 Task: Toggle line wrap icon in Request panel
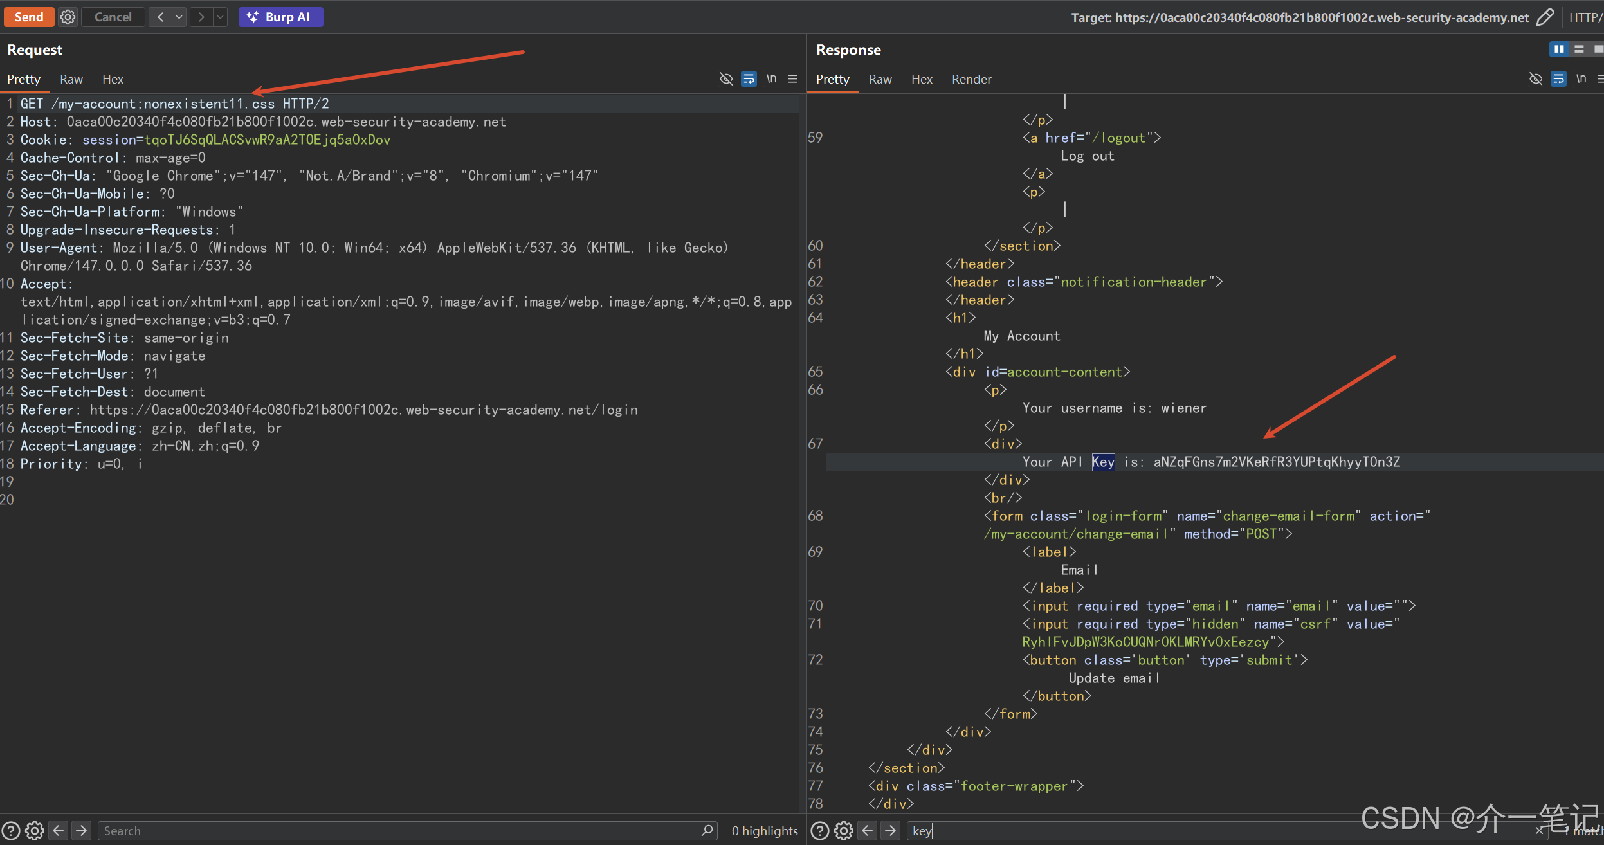coord(749,78)
